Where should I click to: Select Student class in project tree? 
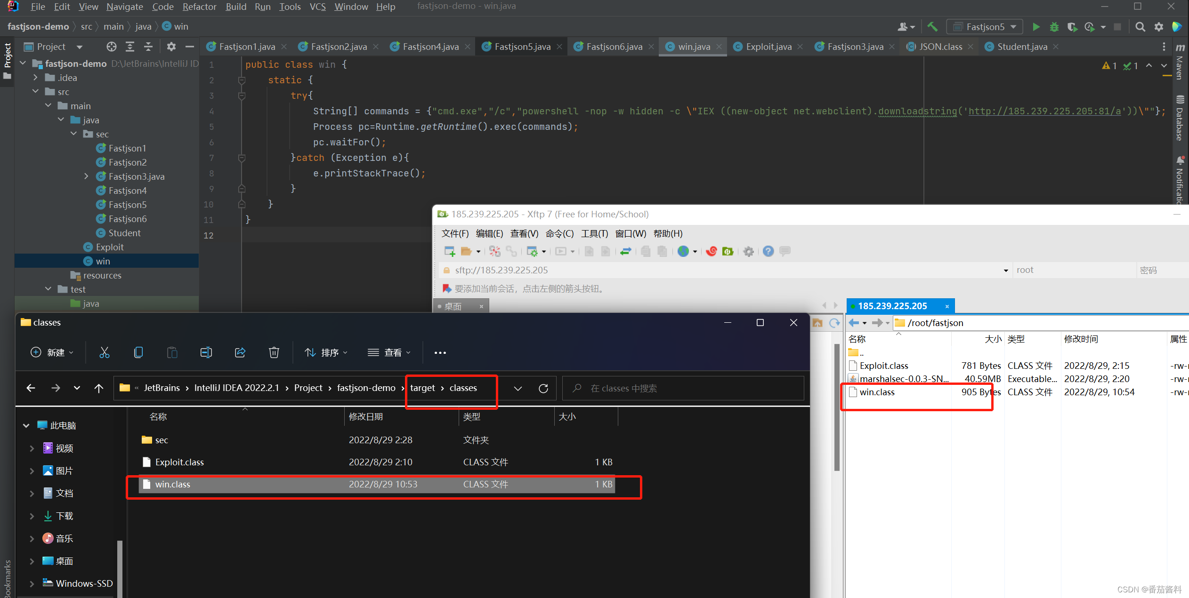click(124, 233)
